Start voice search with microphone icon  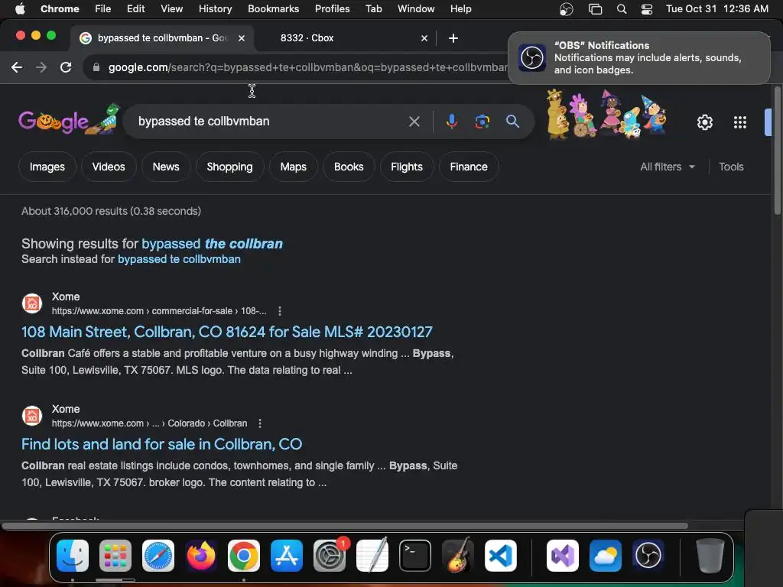[x=451, y=122]
